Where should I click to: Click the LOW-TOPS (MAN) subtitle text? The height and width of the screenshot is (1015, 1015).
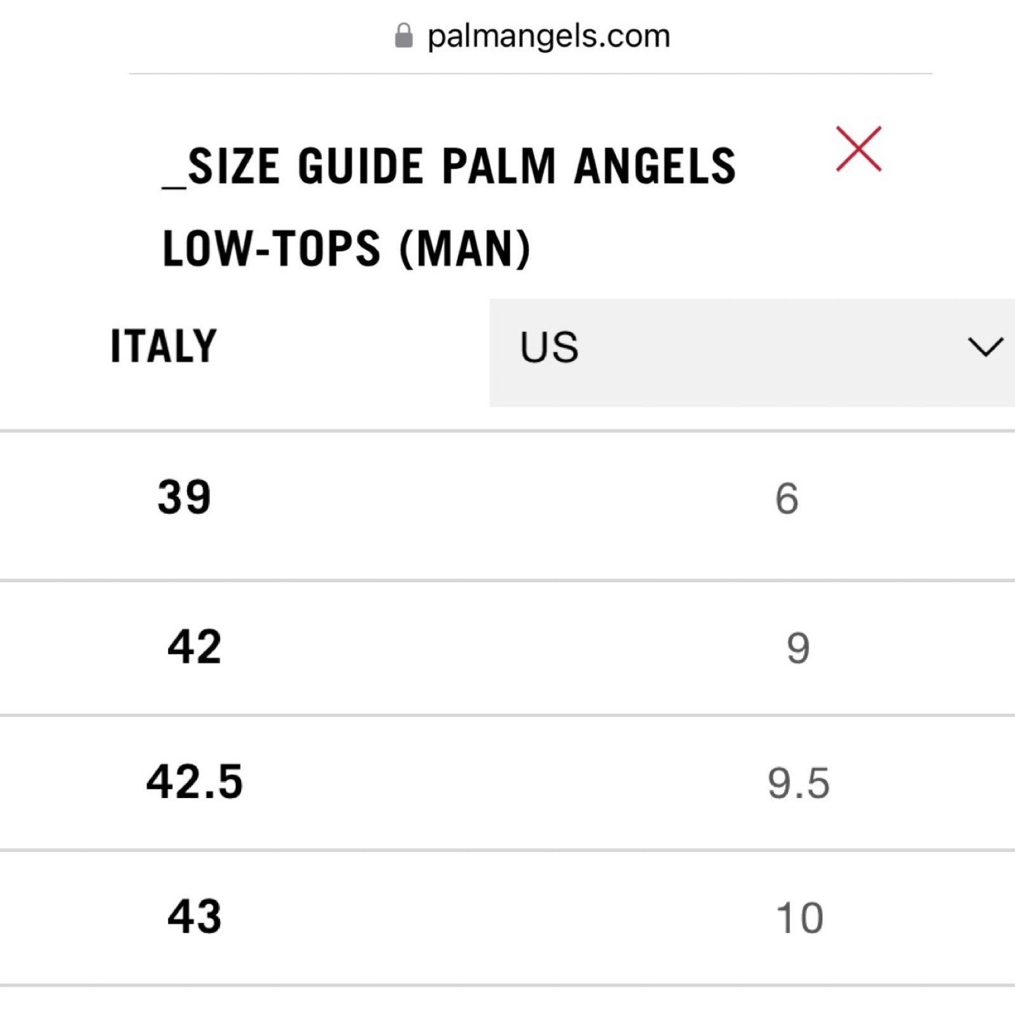346,248
